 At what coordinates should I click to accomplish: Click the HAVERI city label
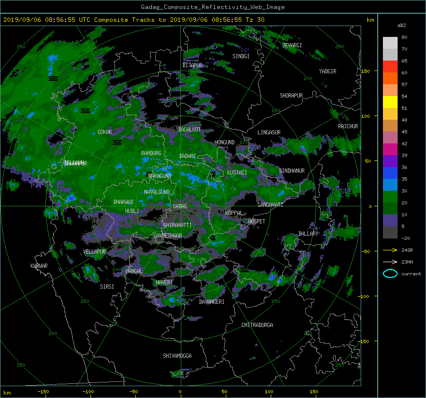164,283
